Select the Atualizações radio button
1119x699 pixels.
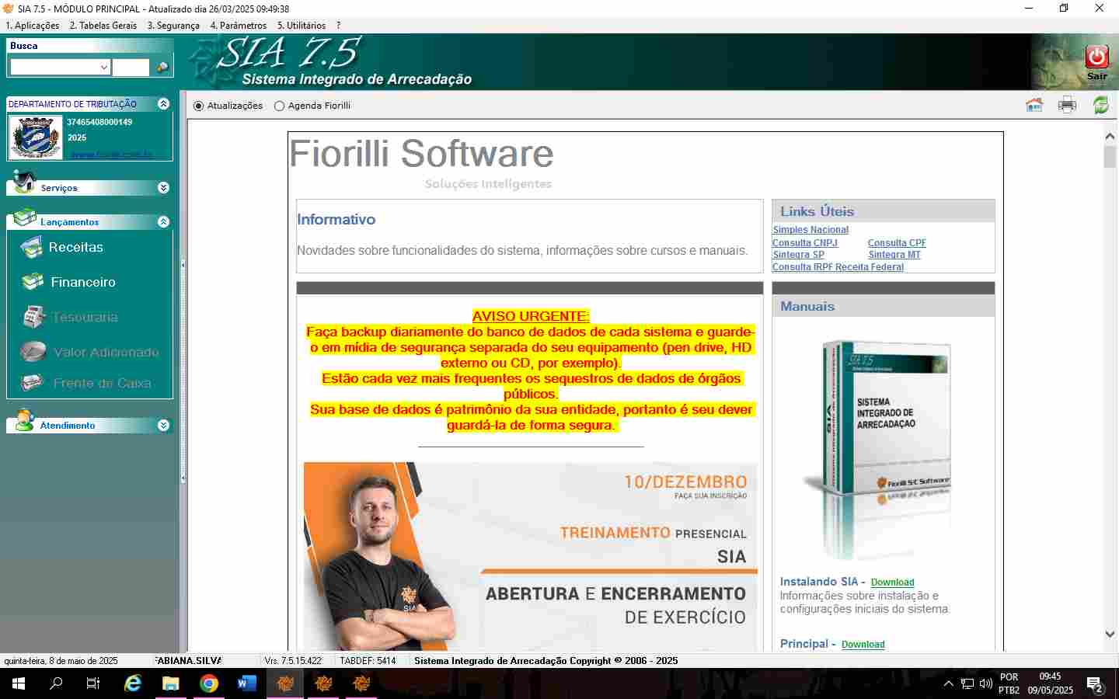pos(199,106)
